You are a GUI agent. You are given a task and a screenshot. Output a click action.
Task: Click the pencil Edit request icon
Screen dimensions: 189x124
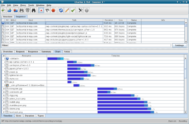click(67, 10)
